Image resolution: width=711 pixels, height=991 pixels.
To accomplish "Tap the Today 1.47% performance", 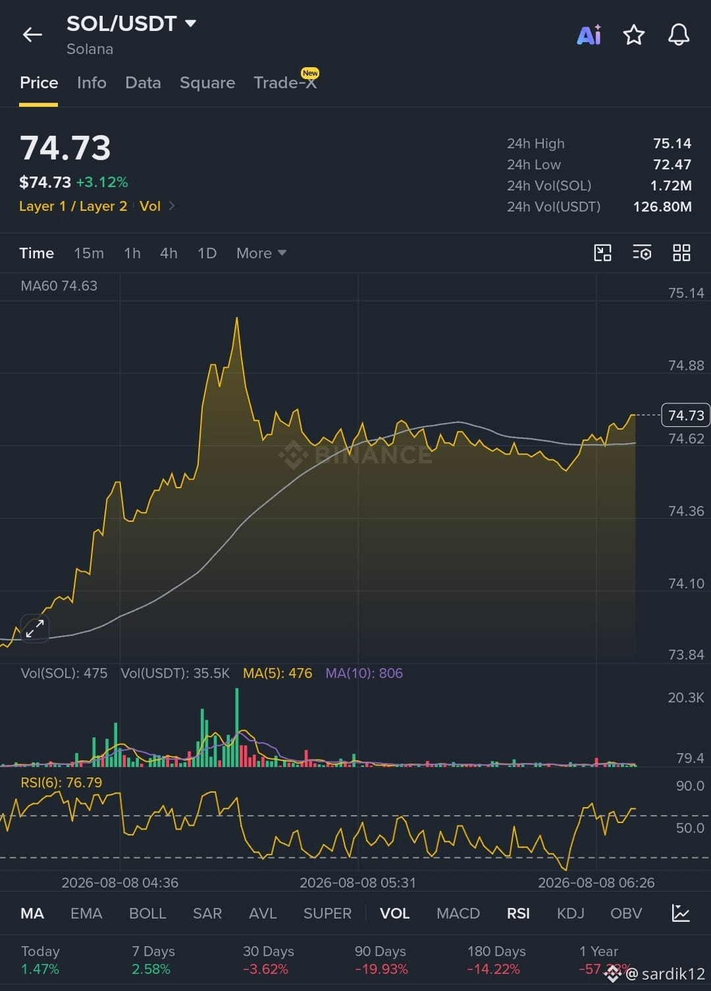I will tap(40, 960).
